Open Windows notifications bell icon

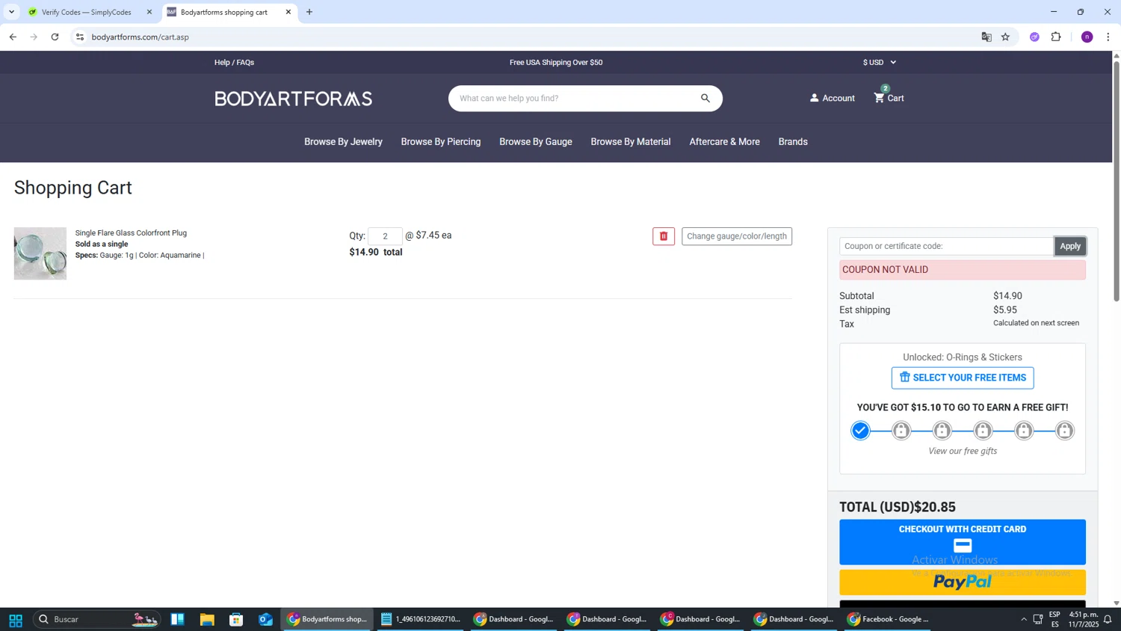tap(1108, 619)
